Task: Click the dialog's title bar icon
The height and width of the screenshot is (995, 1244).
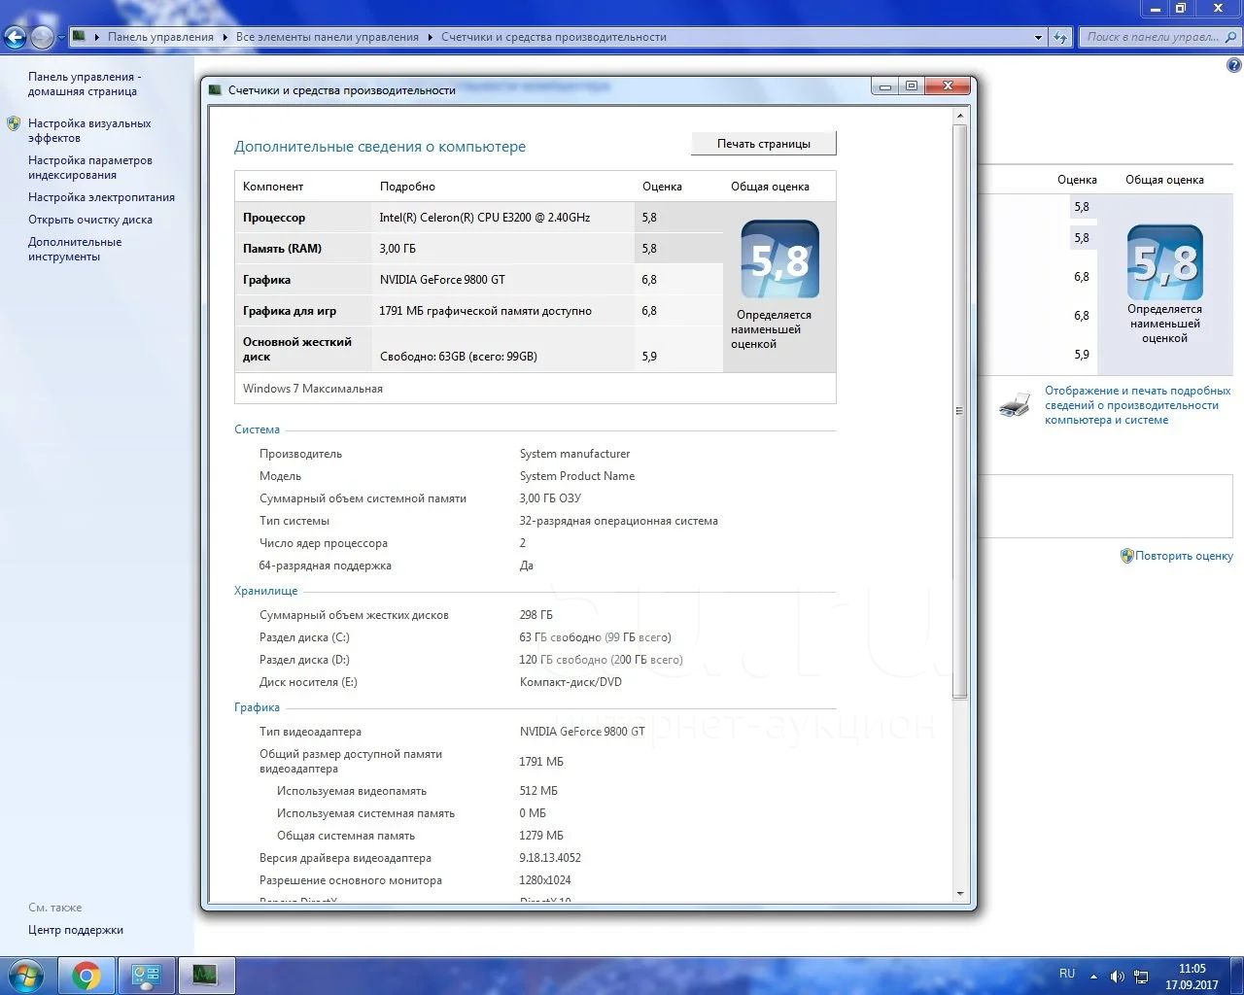Action: [x=216, y=89]
